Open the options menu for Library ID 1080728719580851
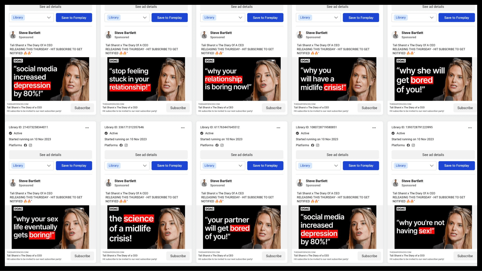The width and height of the screenshot is (482, 271). click(x=374, y=128)
